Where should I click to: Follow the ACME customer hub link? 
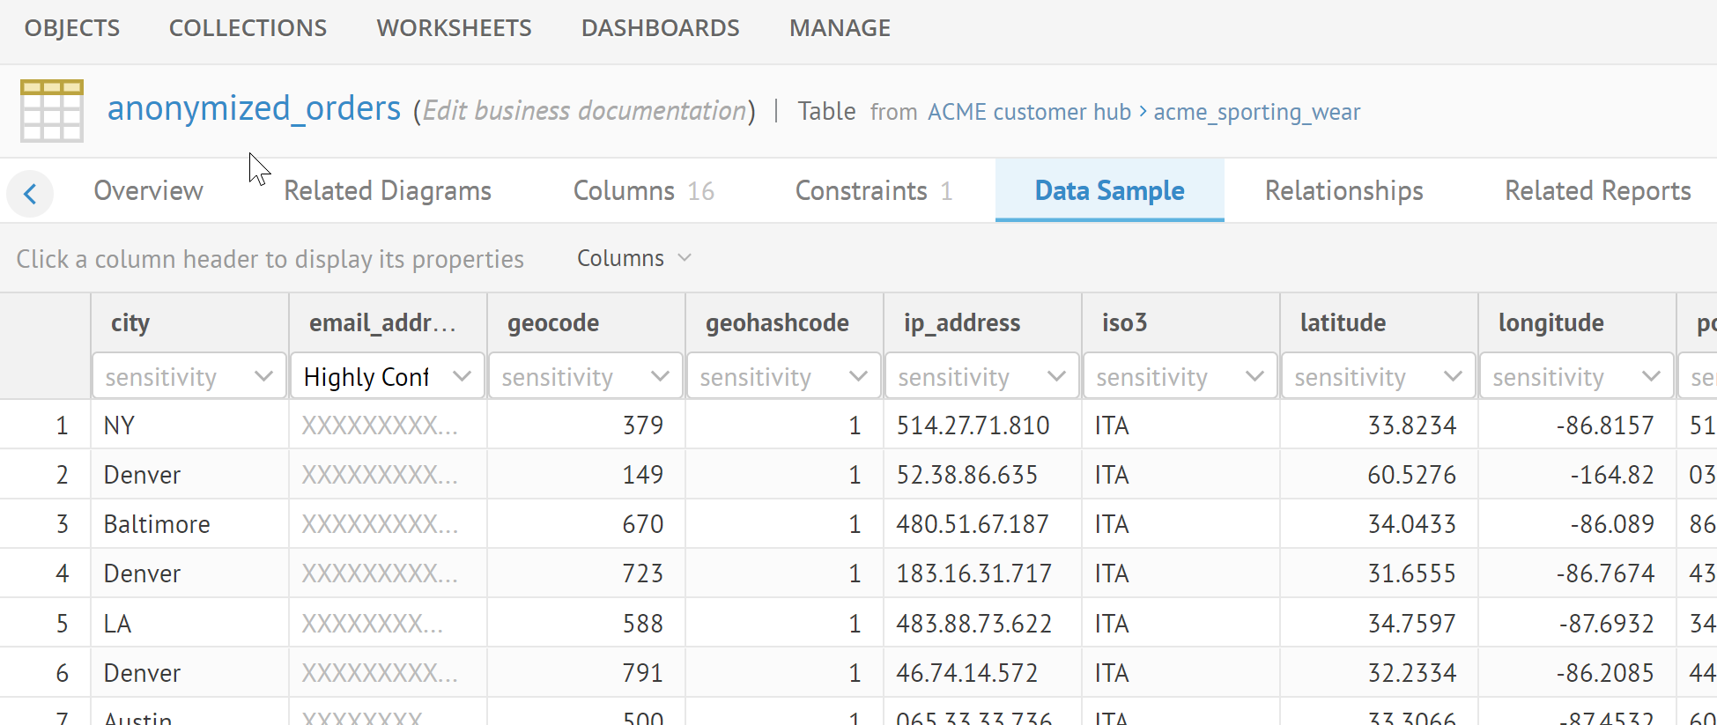[x=1028, y=113]
